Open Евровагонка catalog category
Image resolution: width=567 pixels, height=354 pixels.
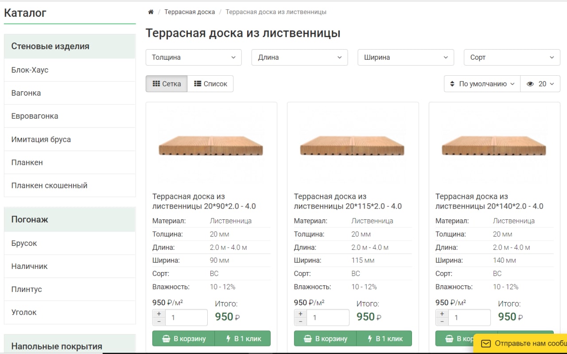(x=70, y=116)
